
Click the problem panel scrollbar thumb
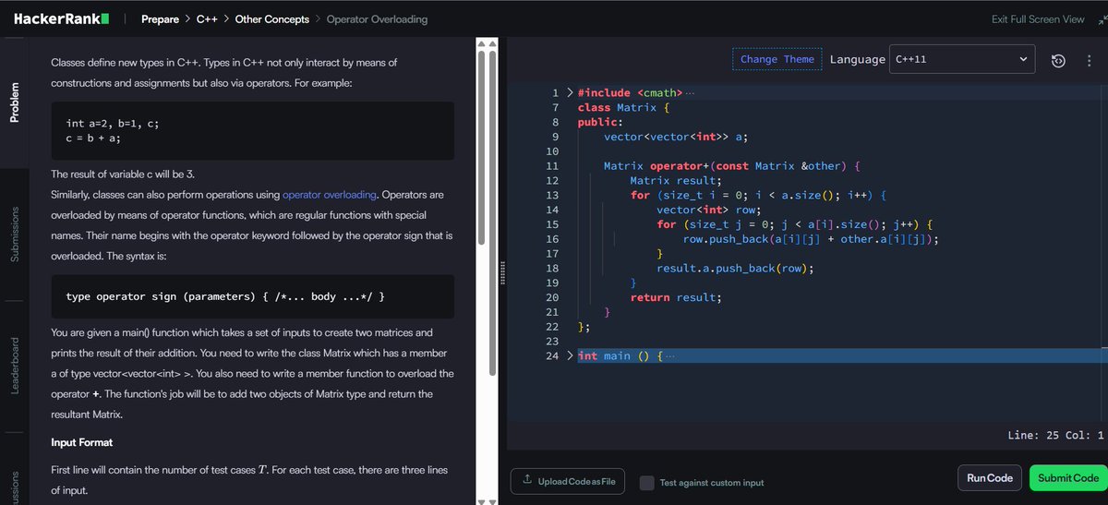tap(481, 146)
